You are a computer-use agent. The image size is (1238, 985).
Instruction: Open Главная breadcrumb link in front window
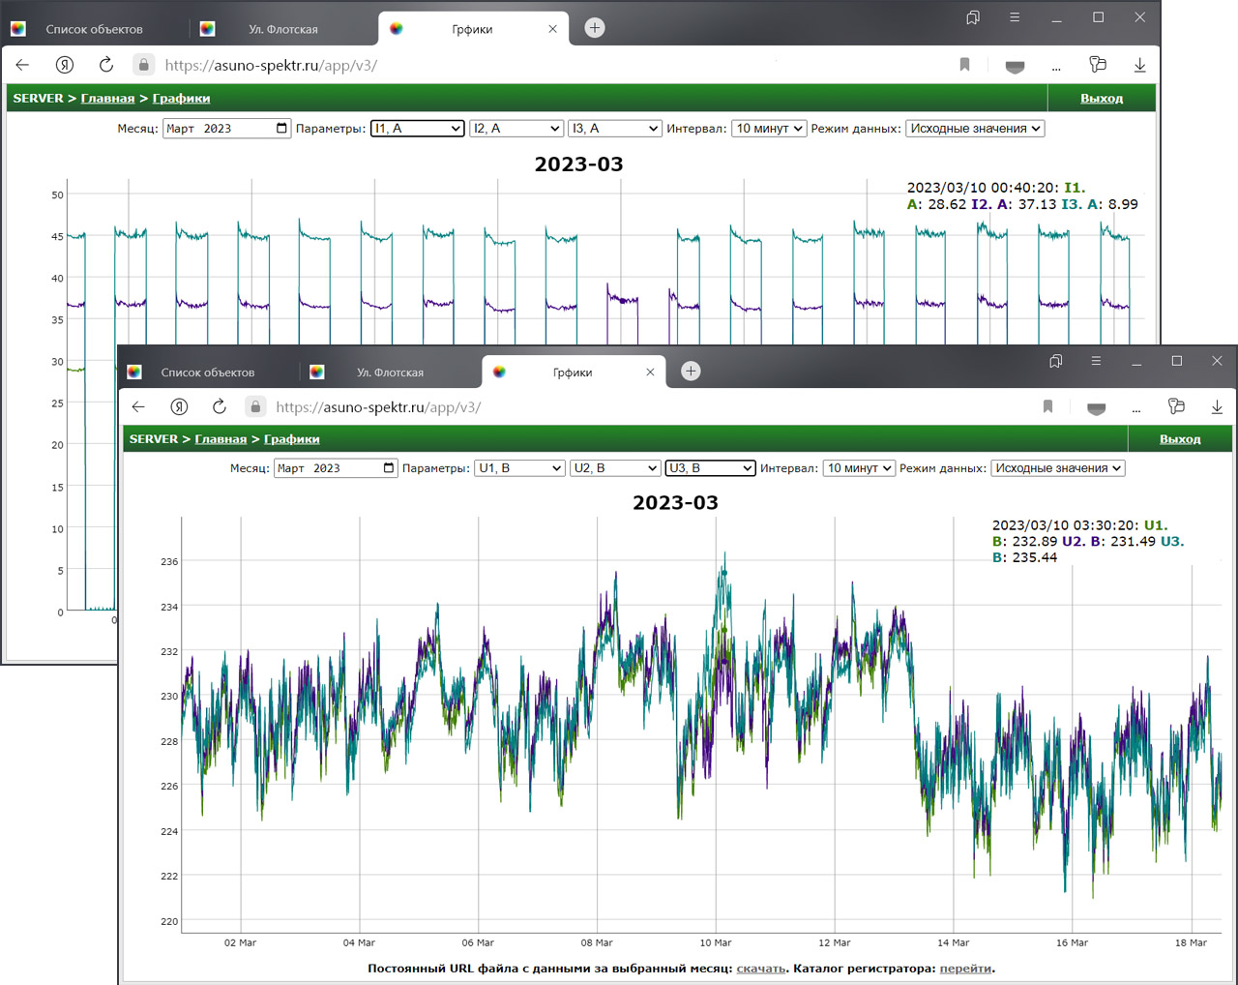[x=221, y=438]
